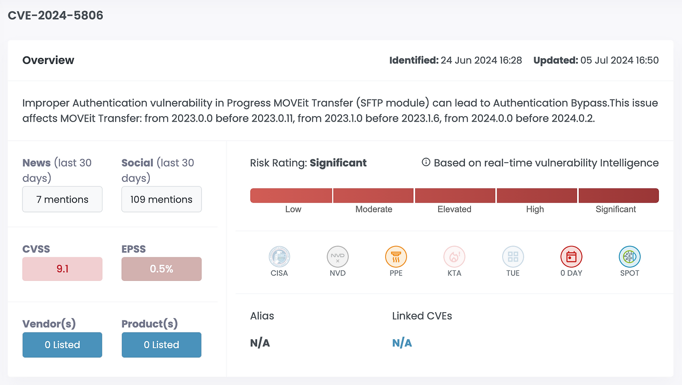
Task: Select the KTA flame icon
Action: [454, 257]
